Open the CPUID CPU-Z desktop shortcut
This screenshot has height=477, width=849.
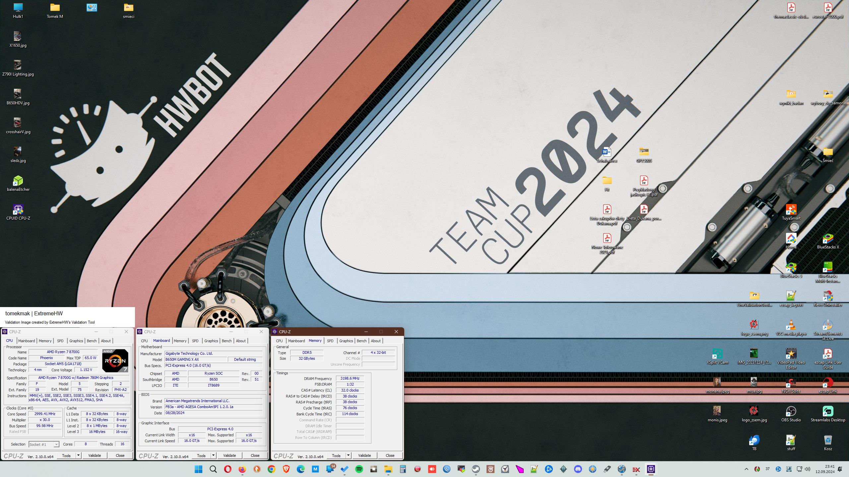click(18, 212)
